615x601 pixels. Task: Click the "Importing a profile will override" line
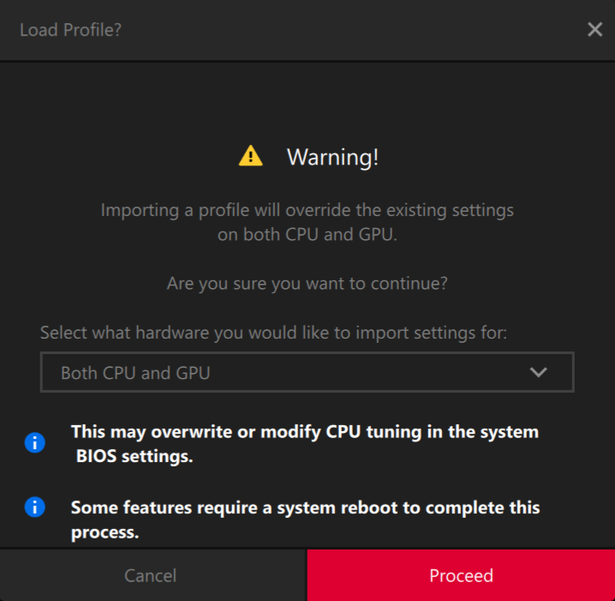[307, 209]
